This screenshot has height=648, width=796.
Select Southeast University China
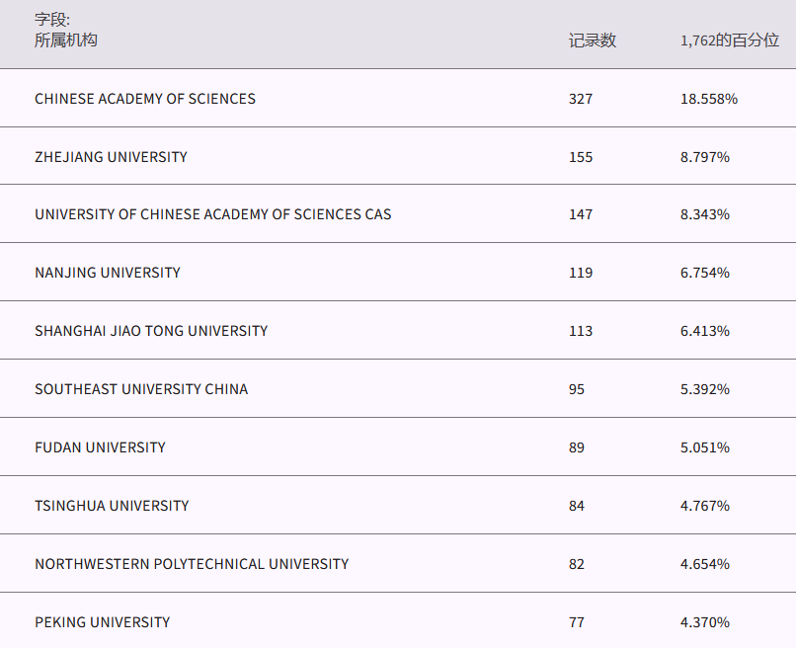coord(141,389)
